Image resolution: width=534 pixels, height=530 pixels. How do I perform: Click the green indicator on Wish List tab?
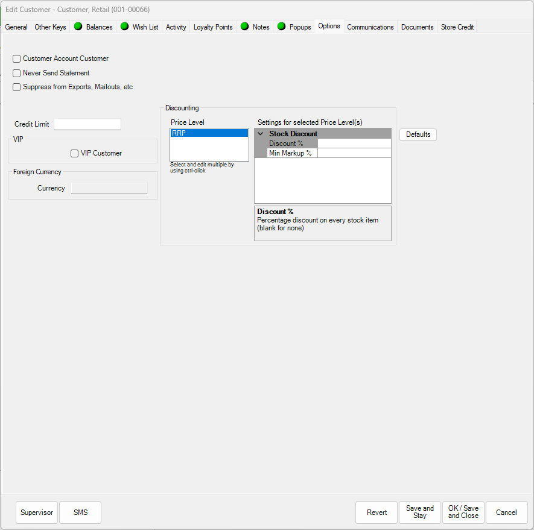coord(124,27)
